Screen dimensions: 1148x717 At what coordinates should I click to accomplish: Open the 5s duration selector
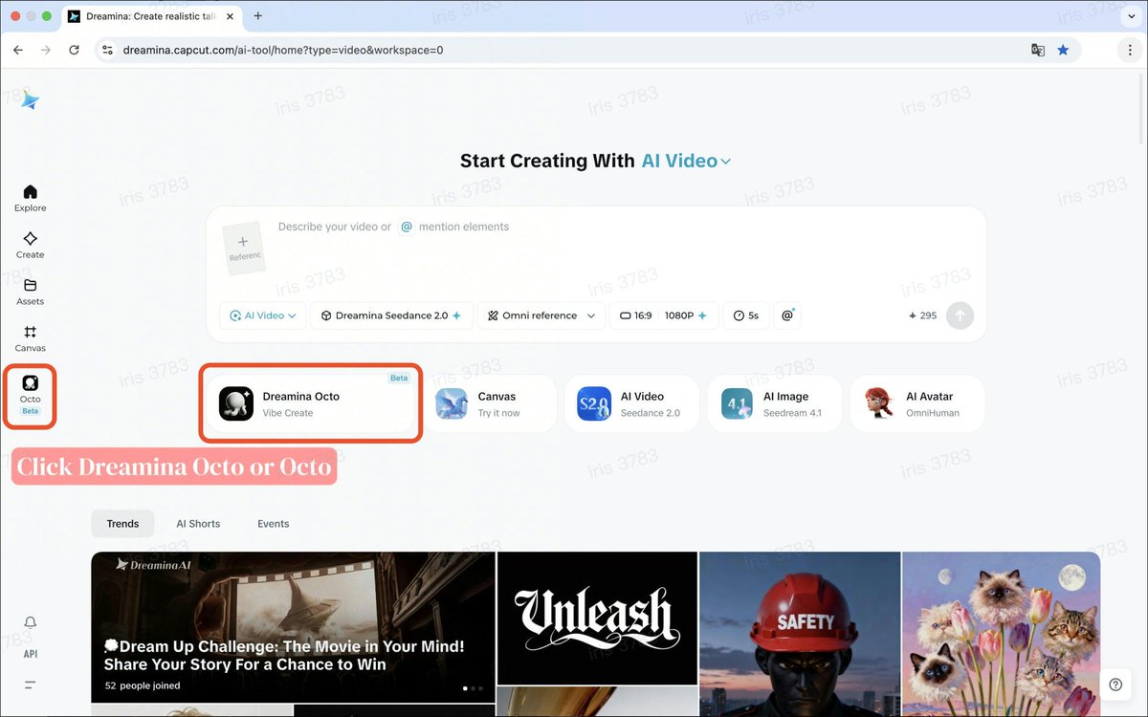click(x=746, y=315)
